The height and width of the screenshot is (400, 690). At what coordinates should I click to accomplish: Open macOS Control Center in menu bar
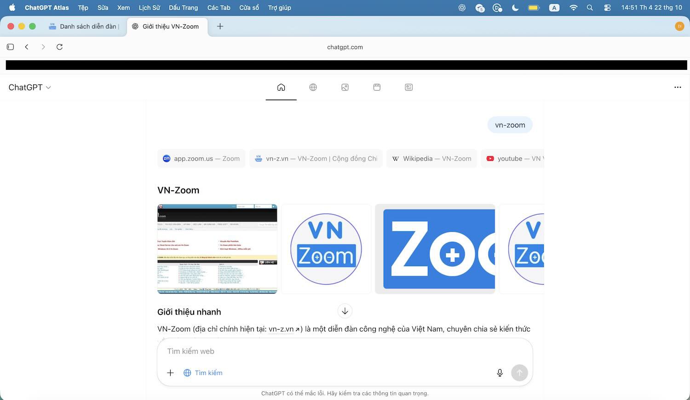[607, 8]
